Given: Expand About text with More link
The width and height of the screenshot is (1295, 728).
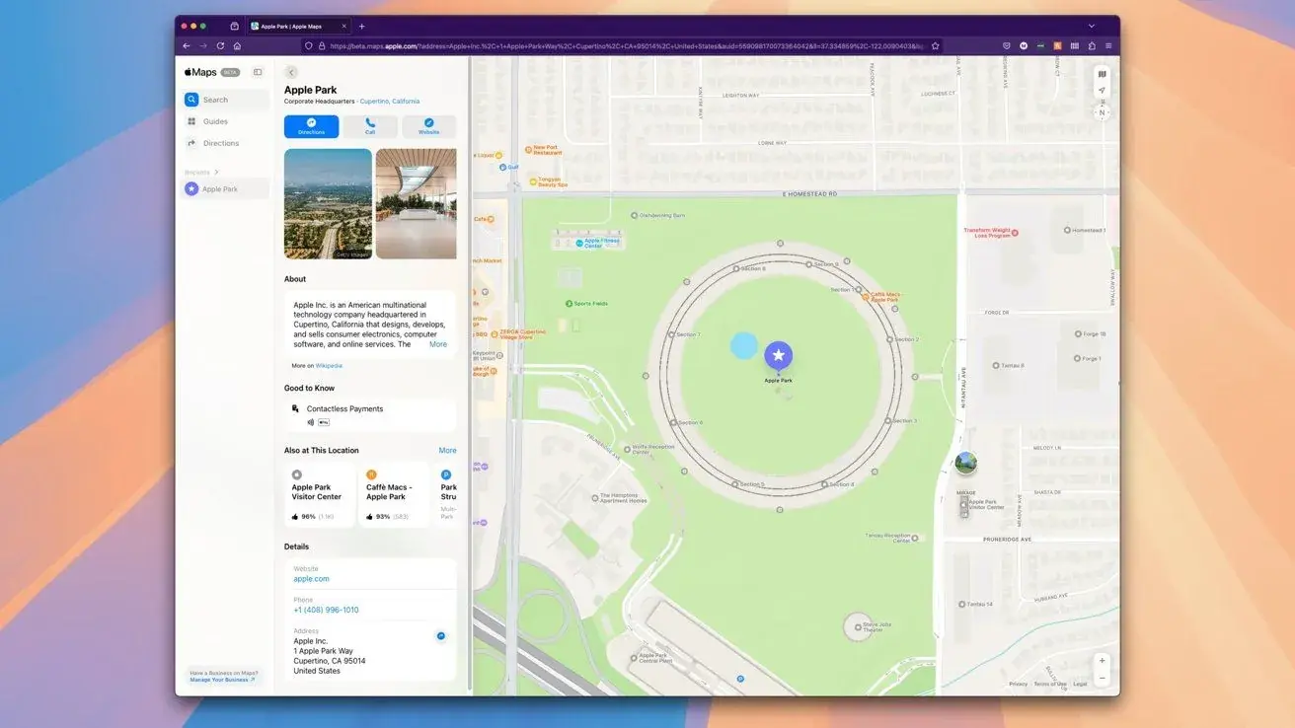Looking at the screenshot, I should click(x=438, y=344).
